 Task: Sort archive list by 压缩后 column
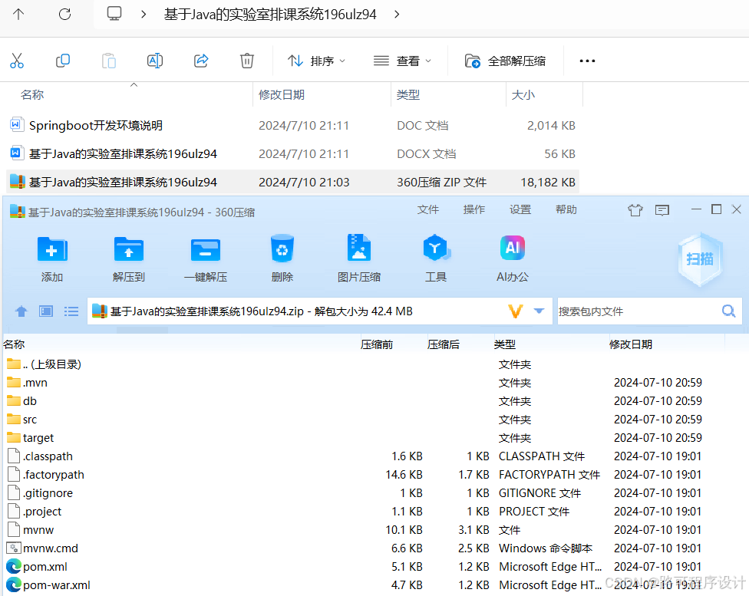[444, 344]
